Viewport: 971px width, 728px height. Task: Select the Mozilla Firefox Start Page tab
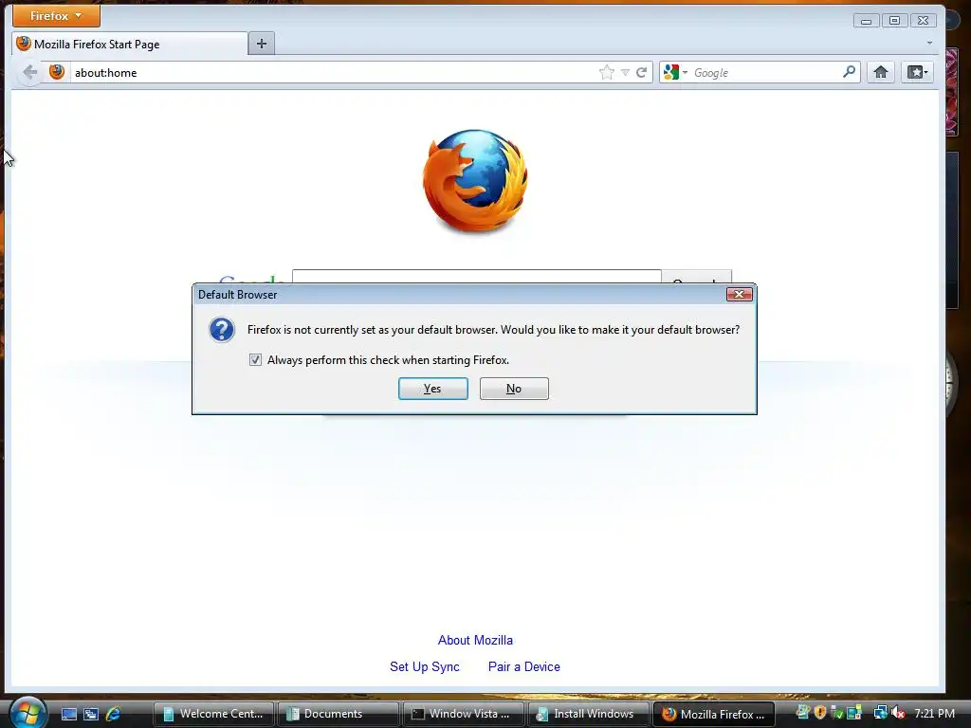pyautogui.click(x=130, y=44)
